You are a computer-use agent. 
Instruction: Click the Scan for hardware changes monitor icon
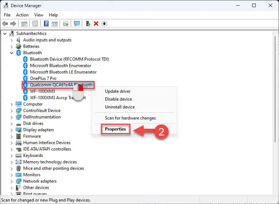pyautogui.click(x=77, y=24)
